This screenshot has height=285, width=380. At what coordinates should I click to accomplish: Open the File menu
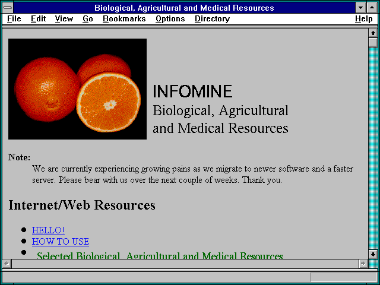(x=14, y=18)
